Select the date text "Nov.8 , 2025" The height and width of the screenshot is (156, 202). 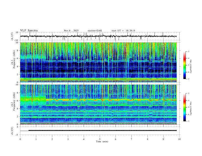(x=71, y=31)
